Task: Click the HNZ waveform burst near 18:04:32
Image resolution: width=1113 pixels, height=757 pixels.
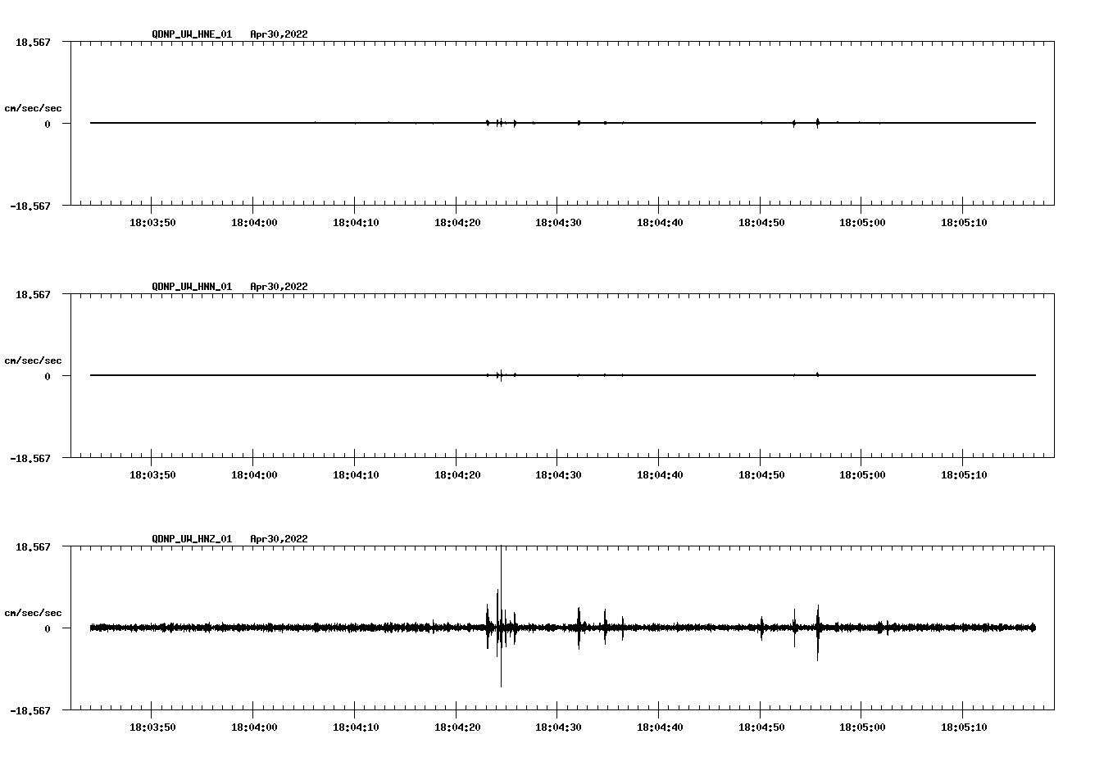Action: [x=579, y=628]
